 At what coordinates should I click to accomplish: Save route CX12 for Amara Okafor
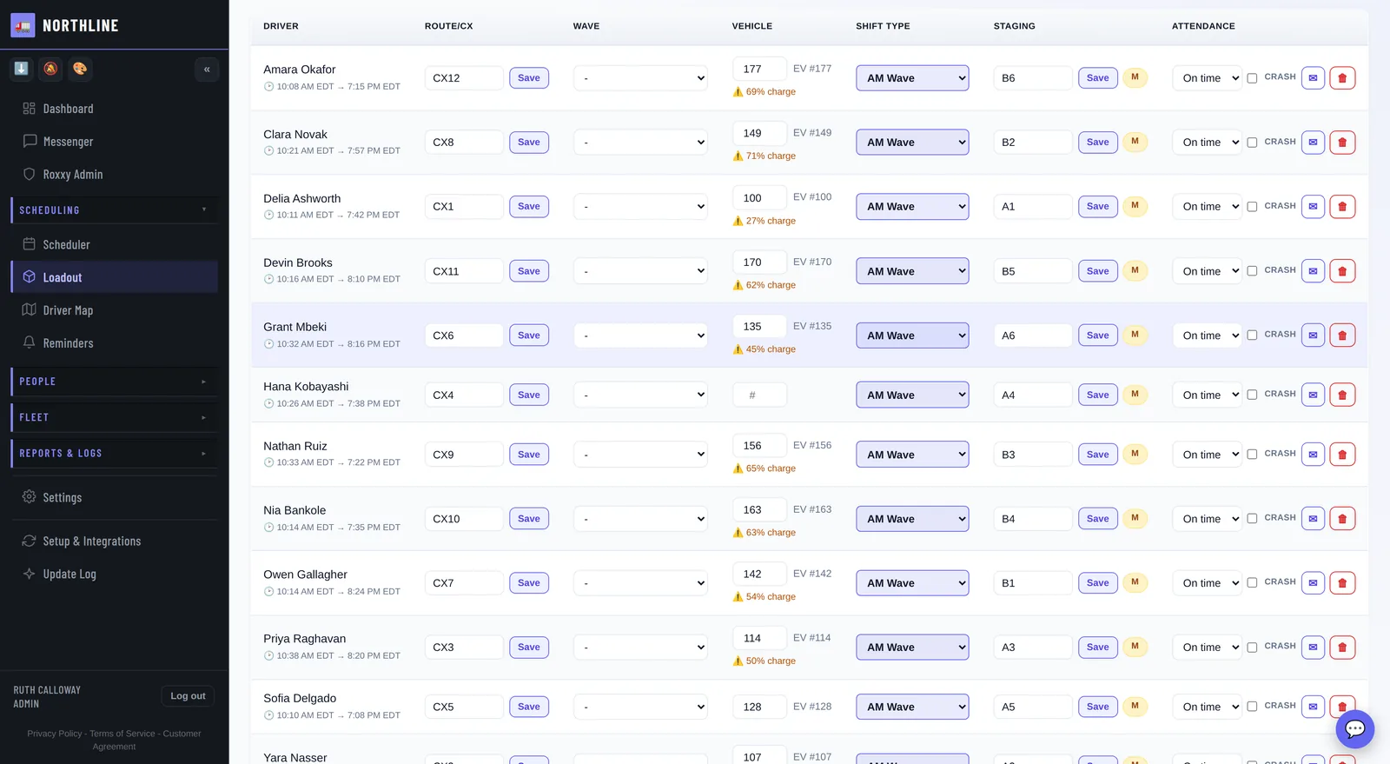tap(528, 78)
